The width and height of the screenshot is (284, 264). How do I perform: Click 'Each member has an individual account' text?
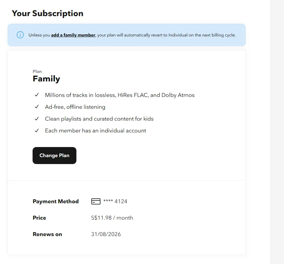coord(96,131)
